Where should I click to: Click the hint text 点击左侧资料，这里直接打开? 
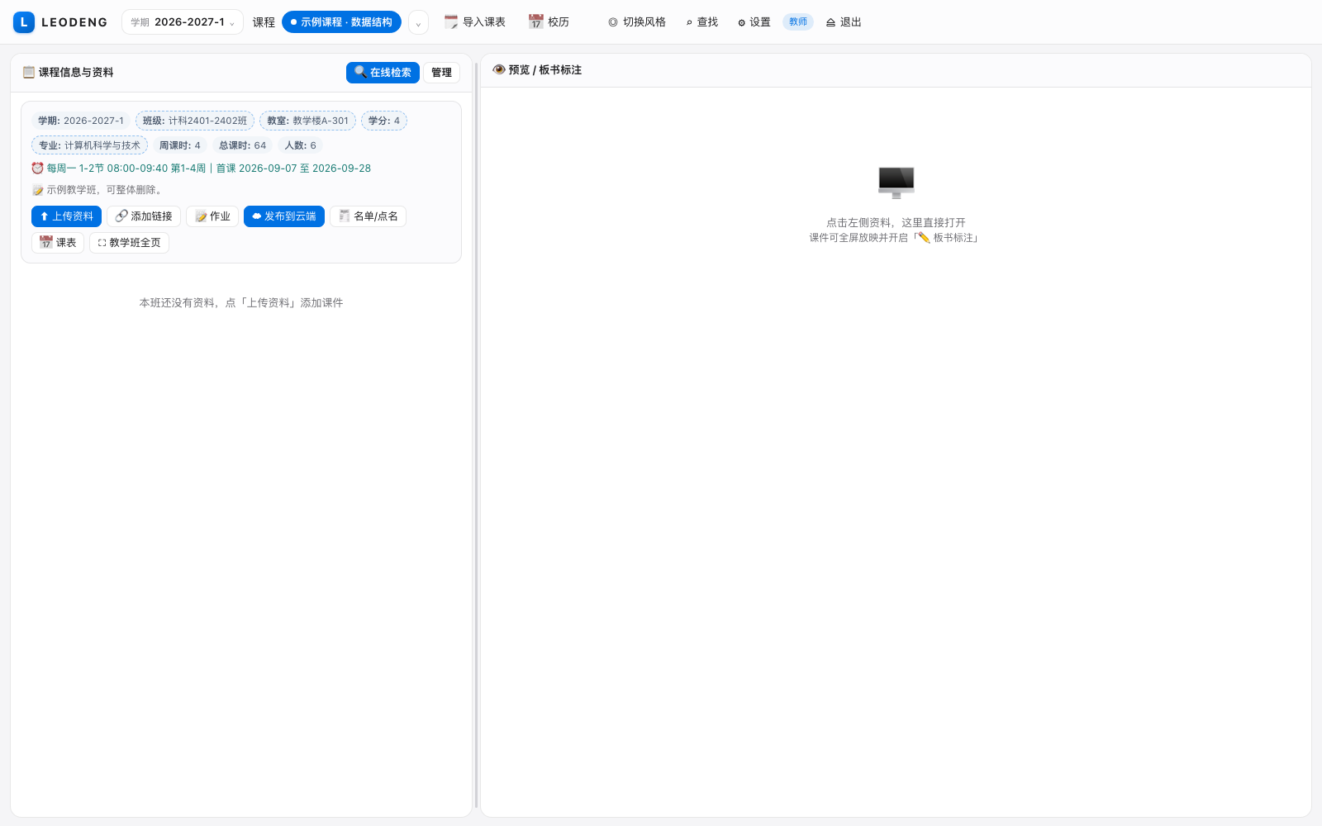tap(896, 223)
